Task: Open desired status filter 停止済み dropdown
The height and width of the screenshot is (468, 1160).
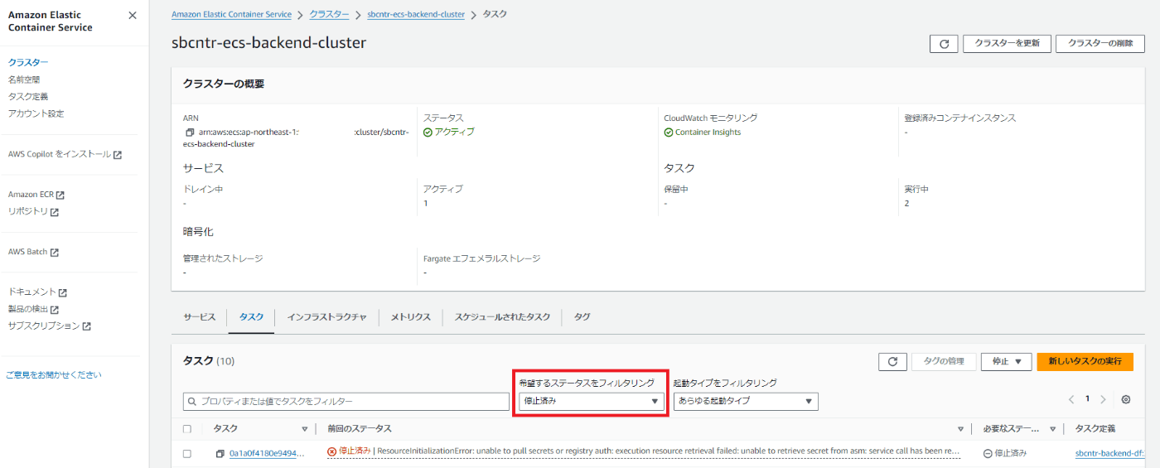Action: point(592,401)
